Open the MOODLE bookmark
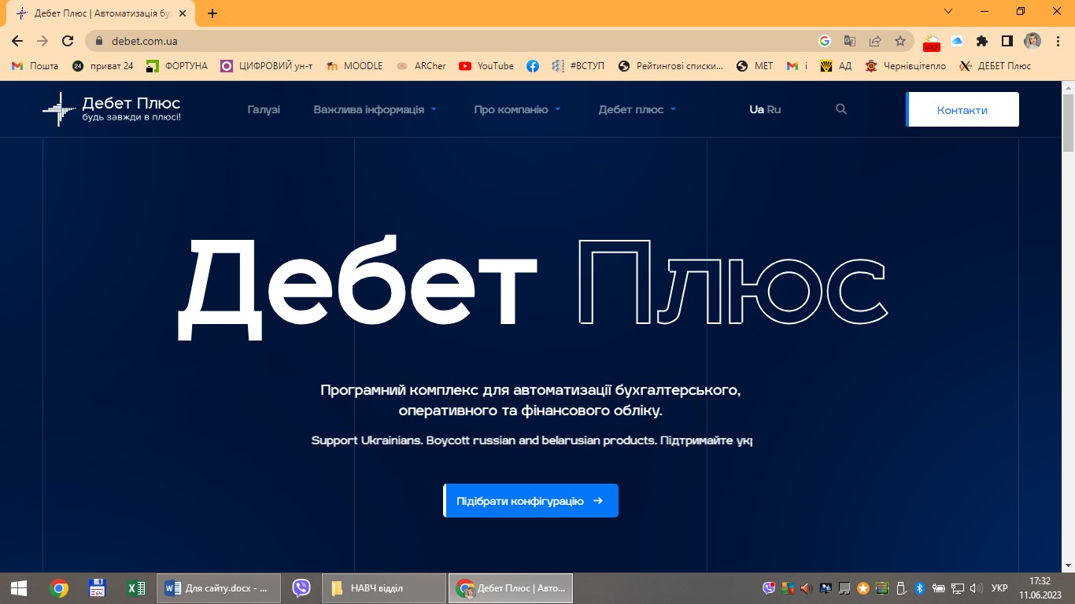1075x604 pixels. (354, 66)
